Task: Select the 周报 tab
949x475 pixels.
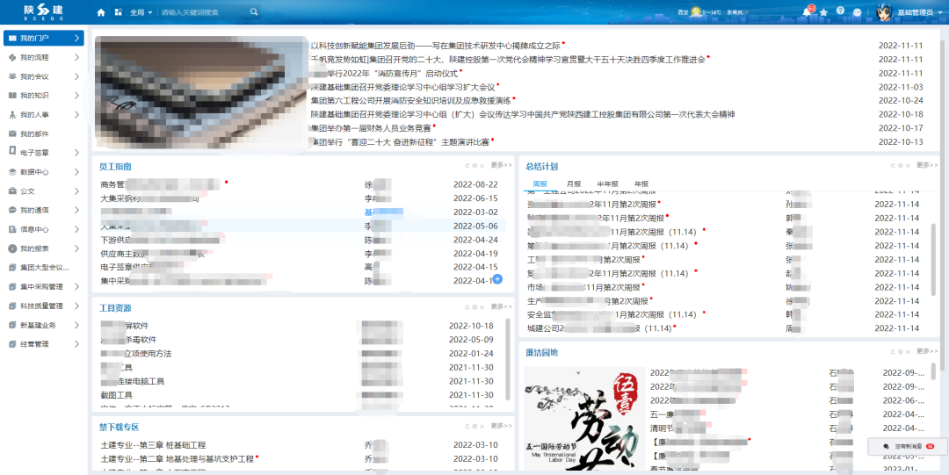Action: (540, 184)
